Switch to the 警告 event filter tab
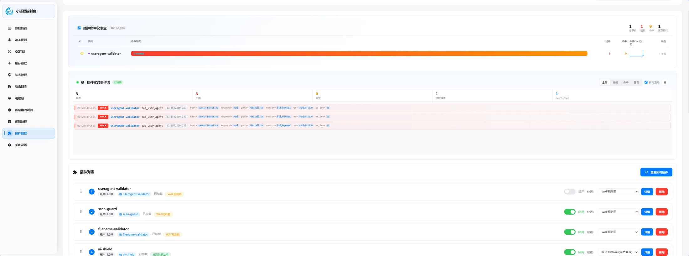Screen dimensions: 689x256 pos(636,82)
